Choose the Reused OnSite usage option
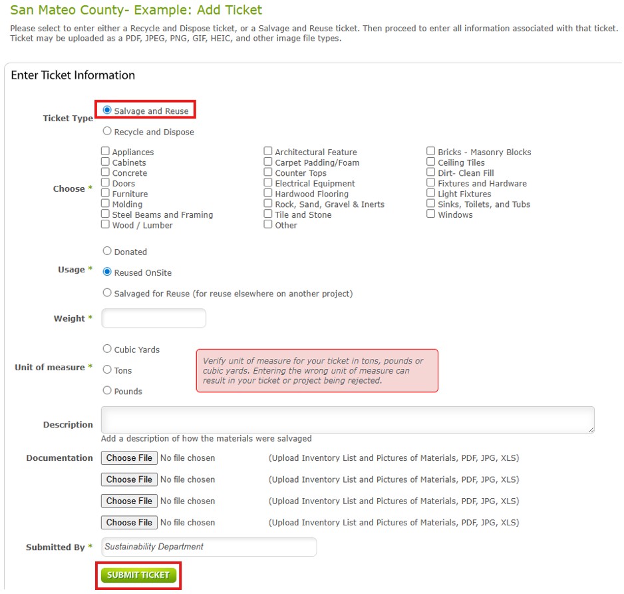Screen dimensions: 624x594 coord(107,272)
